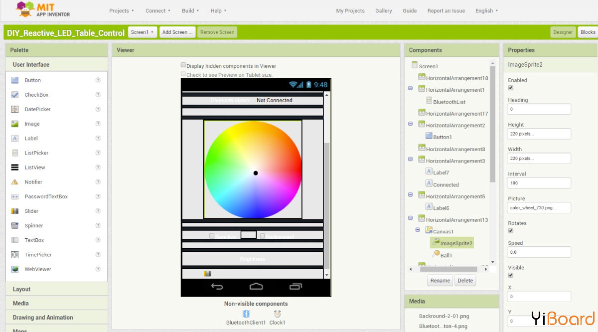The image size is (598, 332).
Task: Open help for the Button component
Action: (x=98, y=80)
